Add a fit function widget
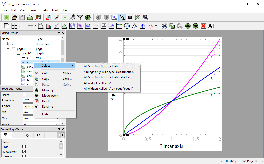The height and width of the screenshot is (164, 264). [56, 26]
